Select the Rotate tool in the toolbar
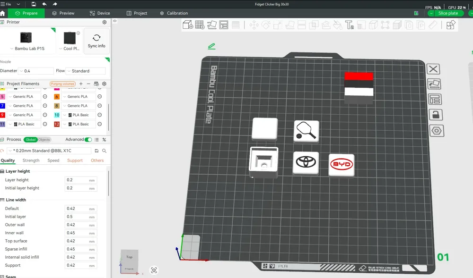Screen dimensions: 473x278 pos(266,25)
